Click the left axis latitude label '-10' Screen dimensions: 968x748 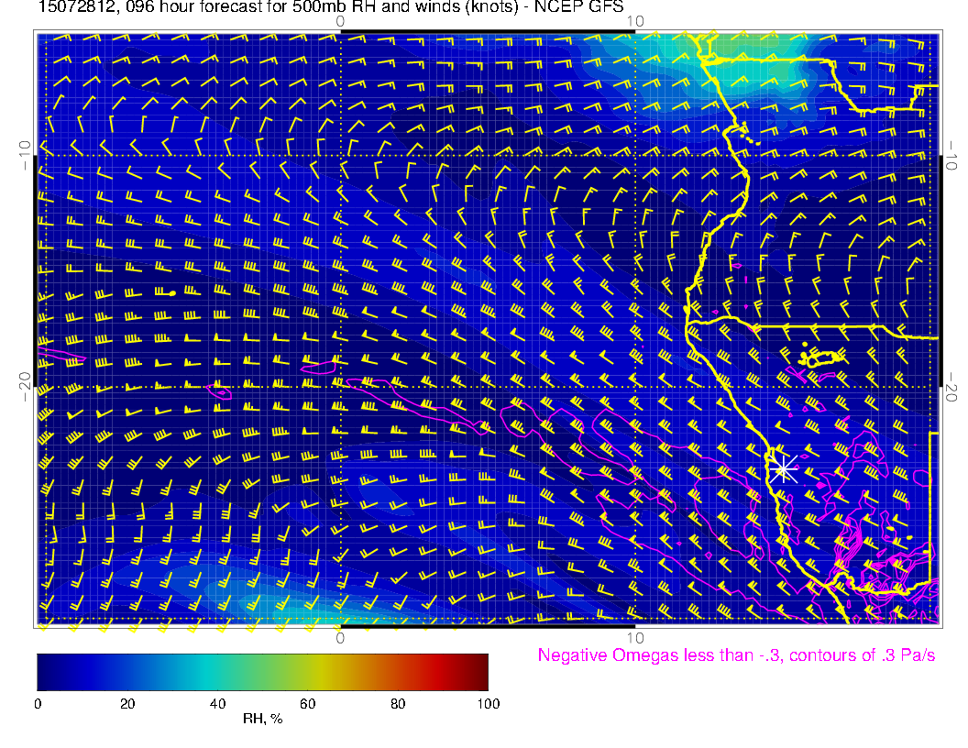[x=24, y=155]
